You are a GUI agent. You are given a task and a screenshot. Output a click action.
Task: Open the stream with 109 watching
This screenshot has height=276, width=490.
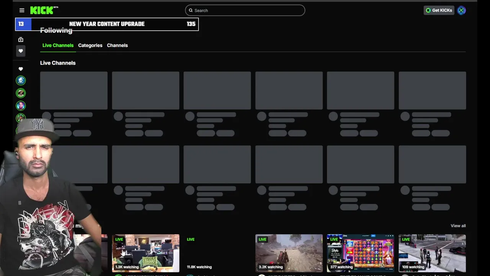432,253
